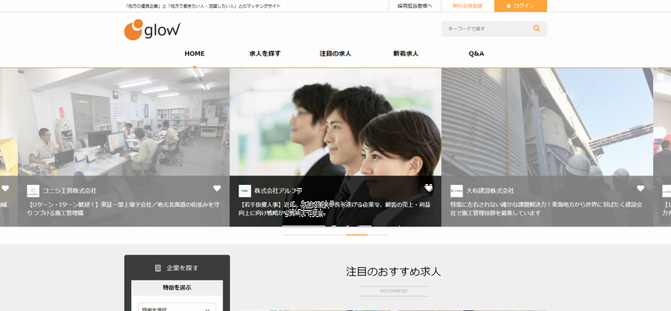Select the active orange carousel indicator

tap(357, 235)
